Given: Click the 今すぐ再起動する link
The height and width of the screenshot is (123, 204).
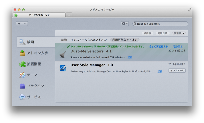Looking at the screenshot, I should click(158, 47).
